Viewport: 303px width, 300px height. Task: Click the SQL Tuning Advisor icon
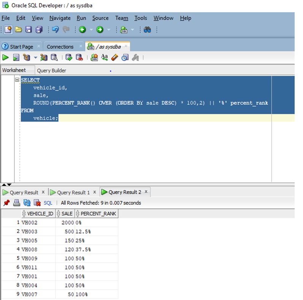click(x=54, y=57)
